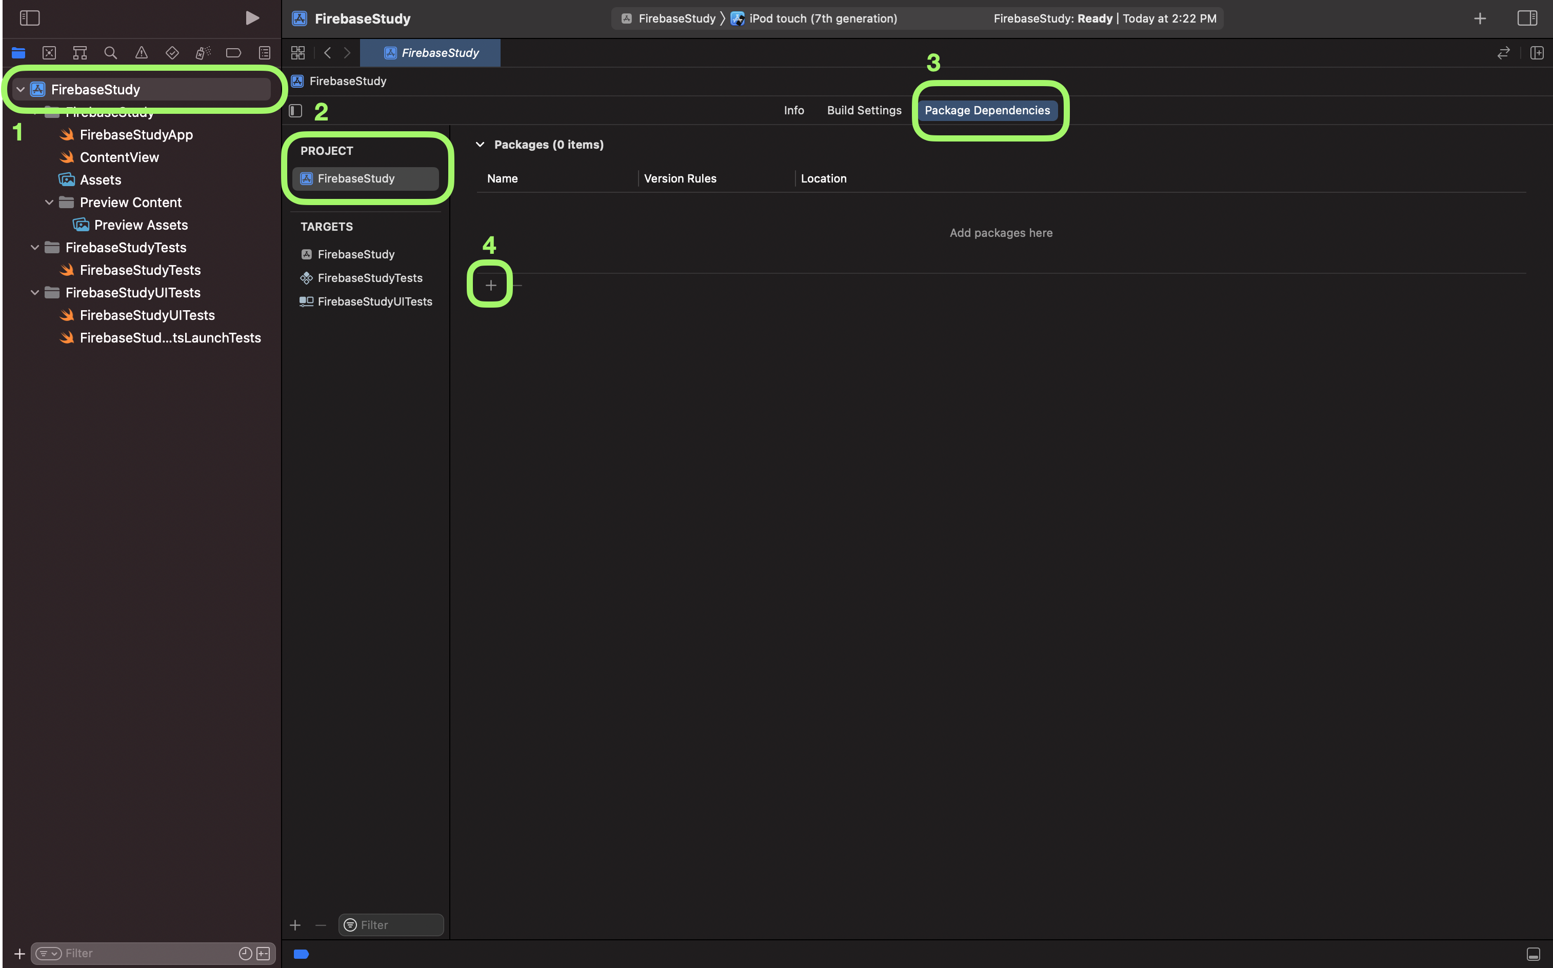Screen dimensions: 1553x968
Task: Focus the targets Filter field
Action: click(391, 925)
